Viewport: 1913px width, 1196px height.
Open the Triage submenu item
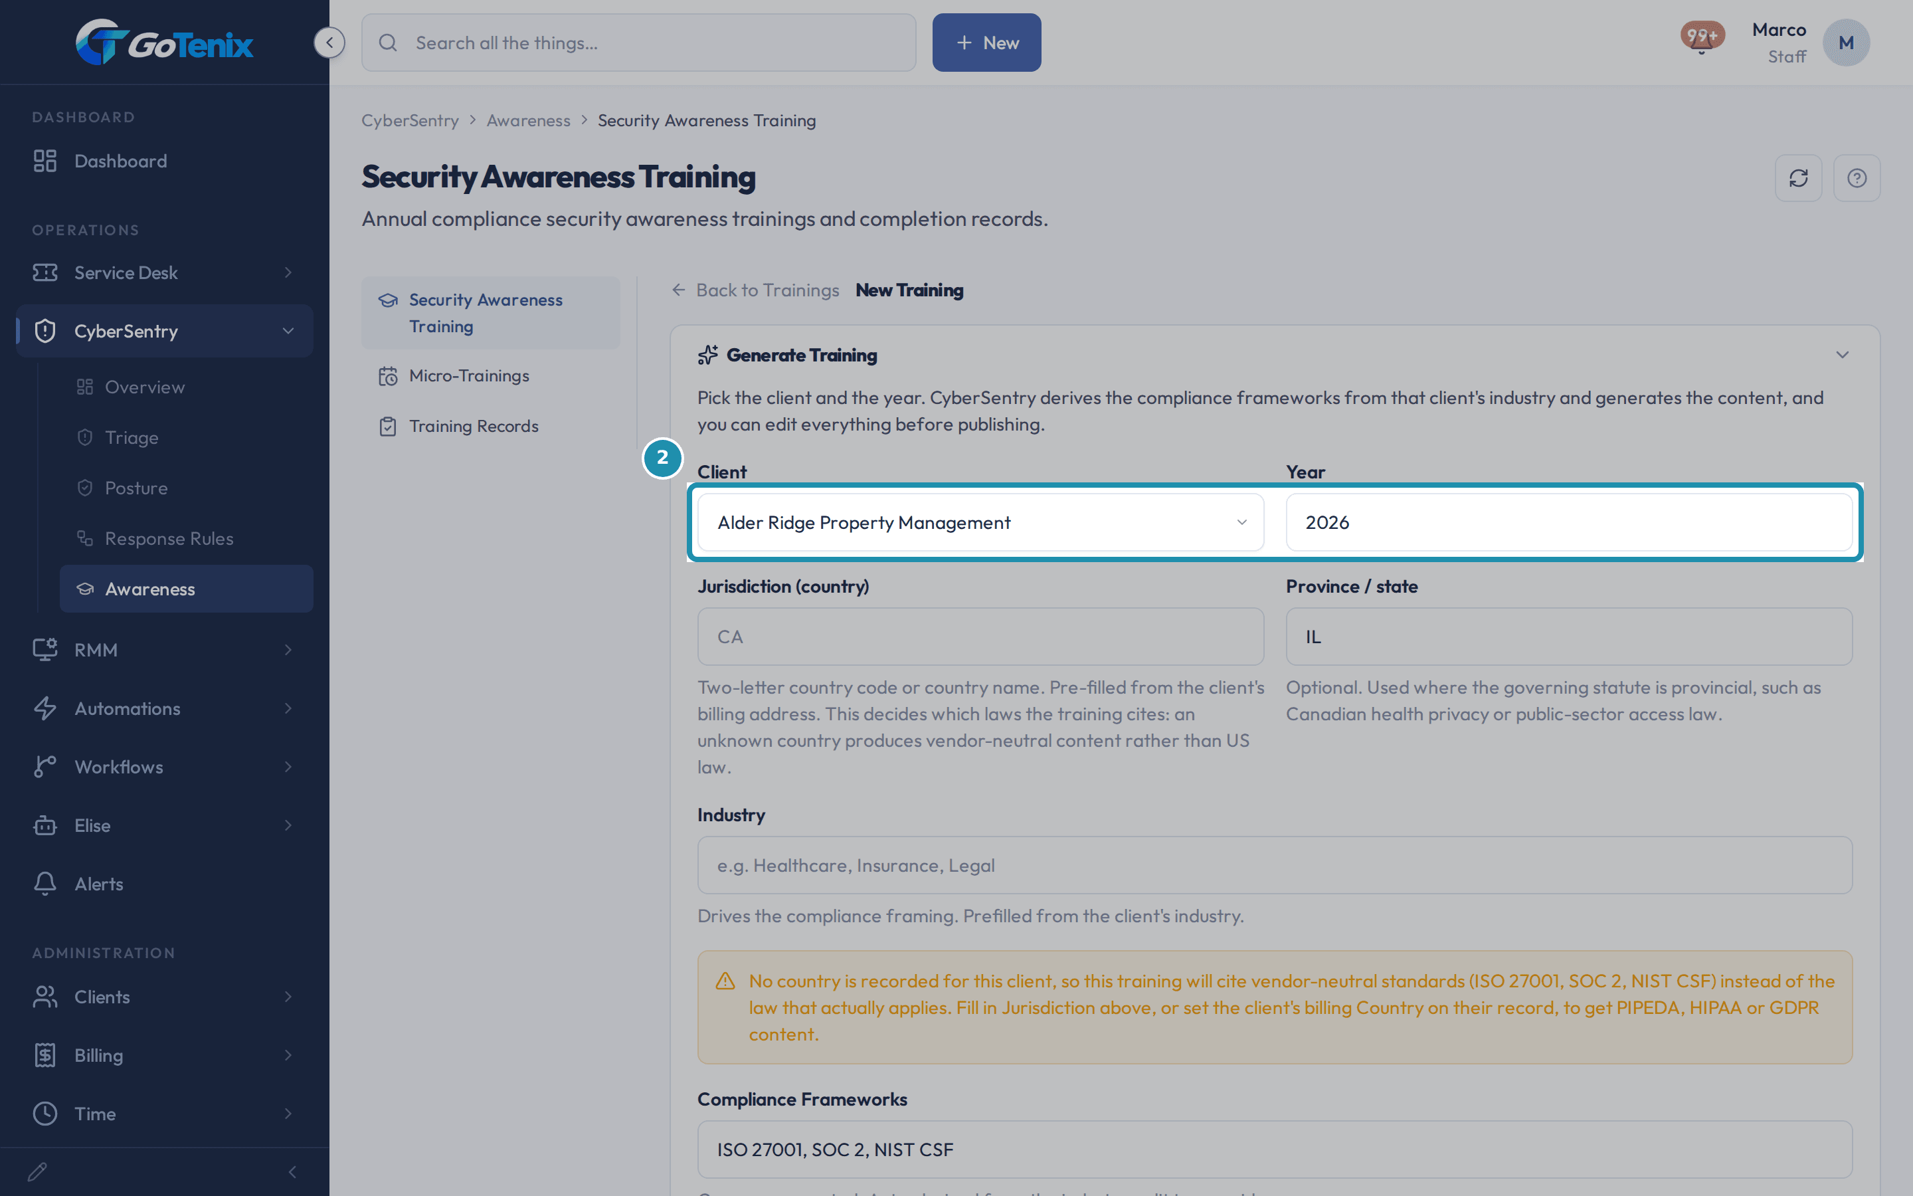187,437
